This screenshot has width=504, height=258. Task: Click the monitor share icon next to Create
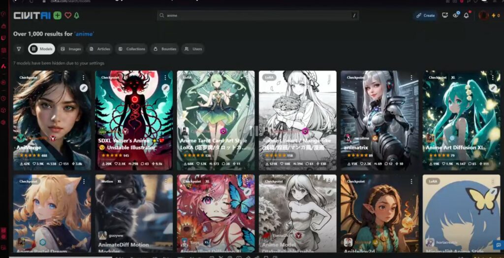coord(445,15)
